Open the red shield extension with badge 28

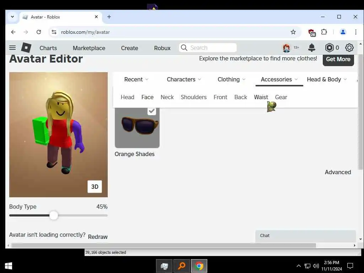pos(311,32)
